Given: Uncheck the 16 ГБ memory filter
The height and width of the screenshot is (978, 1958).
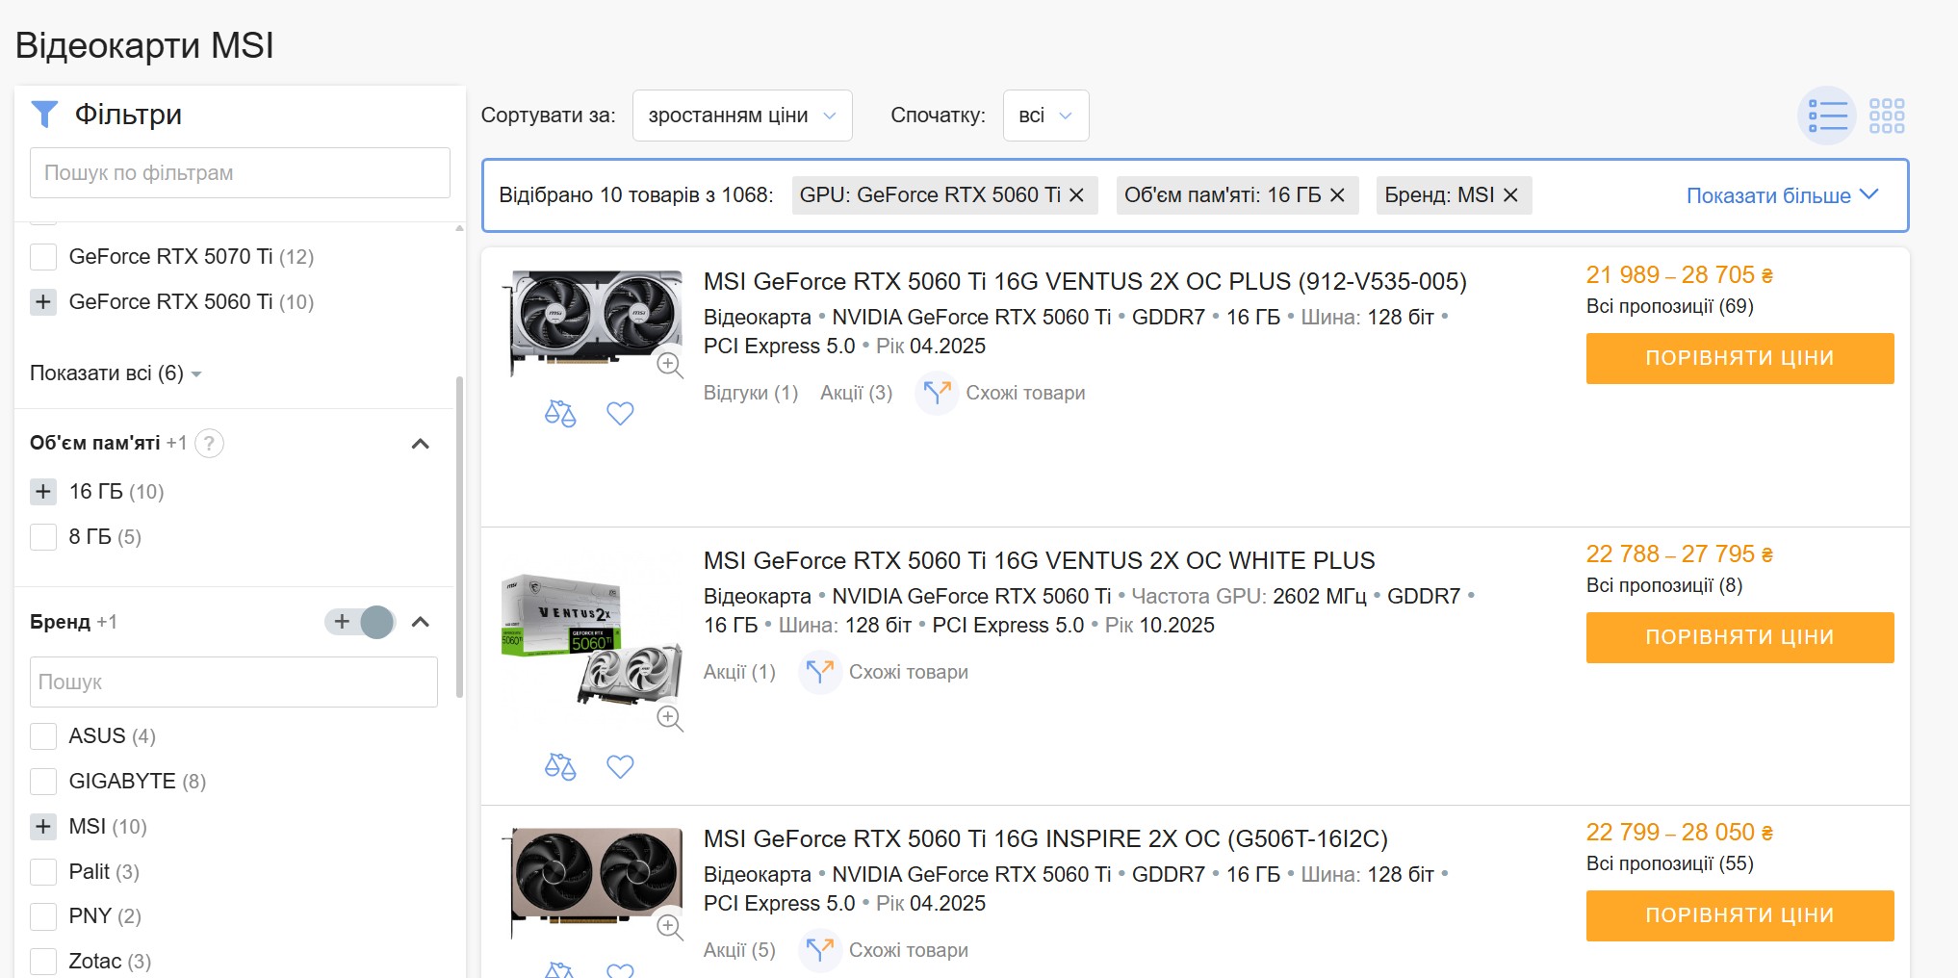Looking at the screenshot, I should tap(43, 492).
